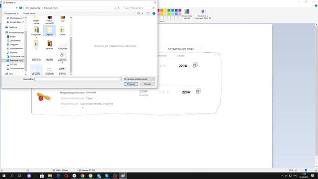Expand the view options dropdown arrow

tap(143, 13)
